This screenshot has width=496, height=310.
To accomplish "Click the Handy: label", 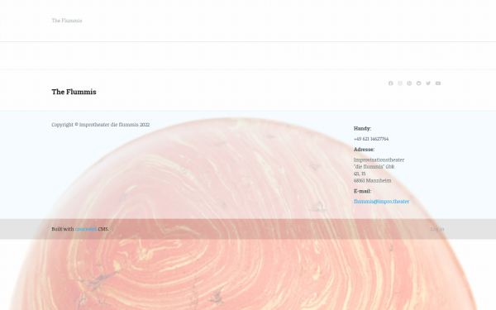I will [363, 128].
